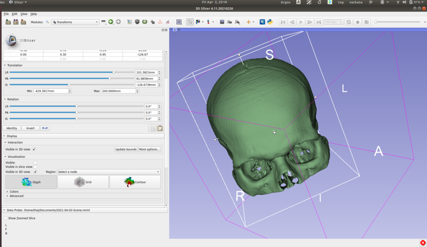Click the paste transform clipboard icon
This screenshot has height=247, width=427.
pyautogui.click(x=160, y=128)
